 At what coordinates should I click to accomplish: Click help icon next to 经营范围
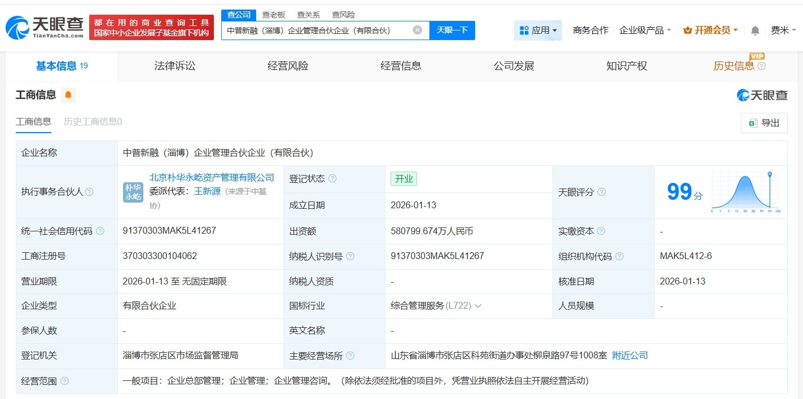(x=64, y=381)
